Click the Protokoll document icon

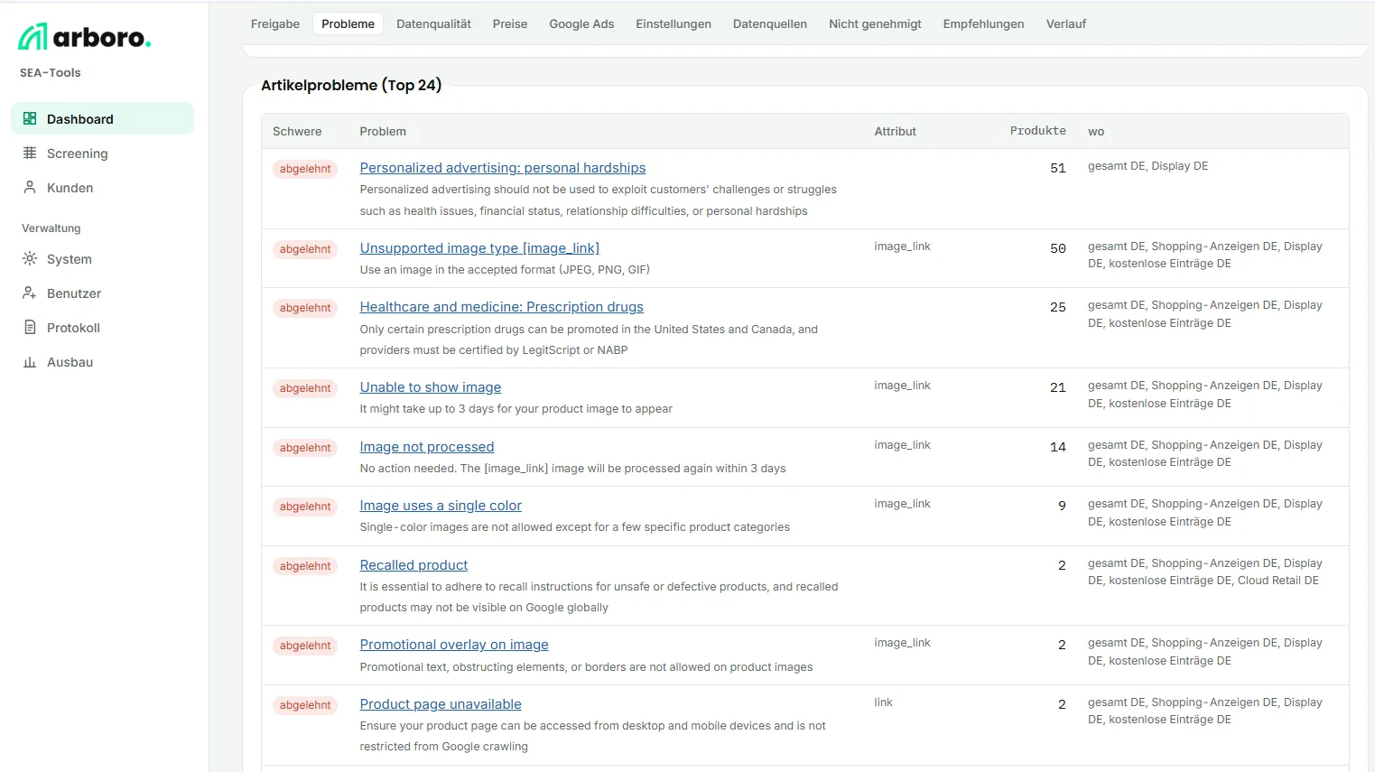(x=30, y=327)
